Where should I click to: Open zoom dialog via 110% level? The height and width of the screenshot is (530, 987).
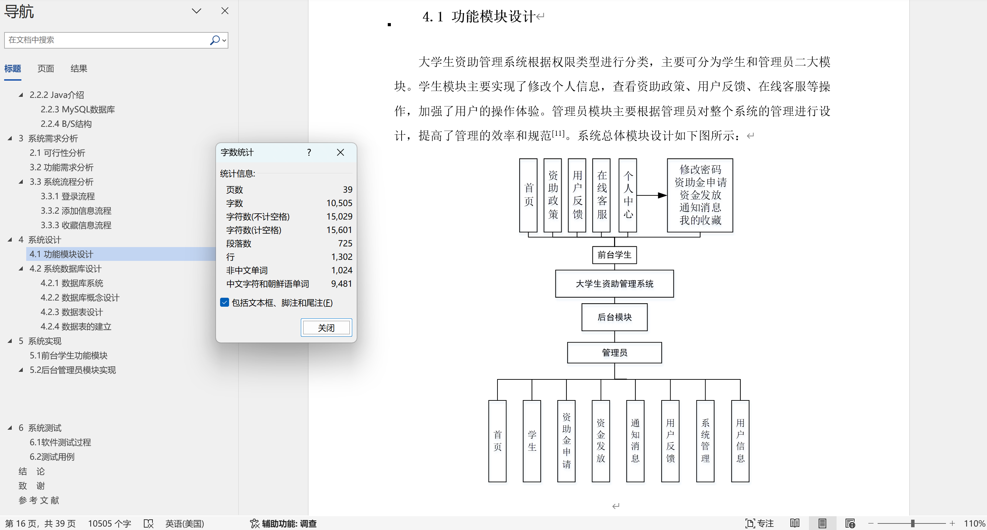(974, 523)
